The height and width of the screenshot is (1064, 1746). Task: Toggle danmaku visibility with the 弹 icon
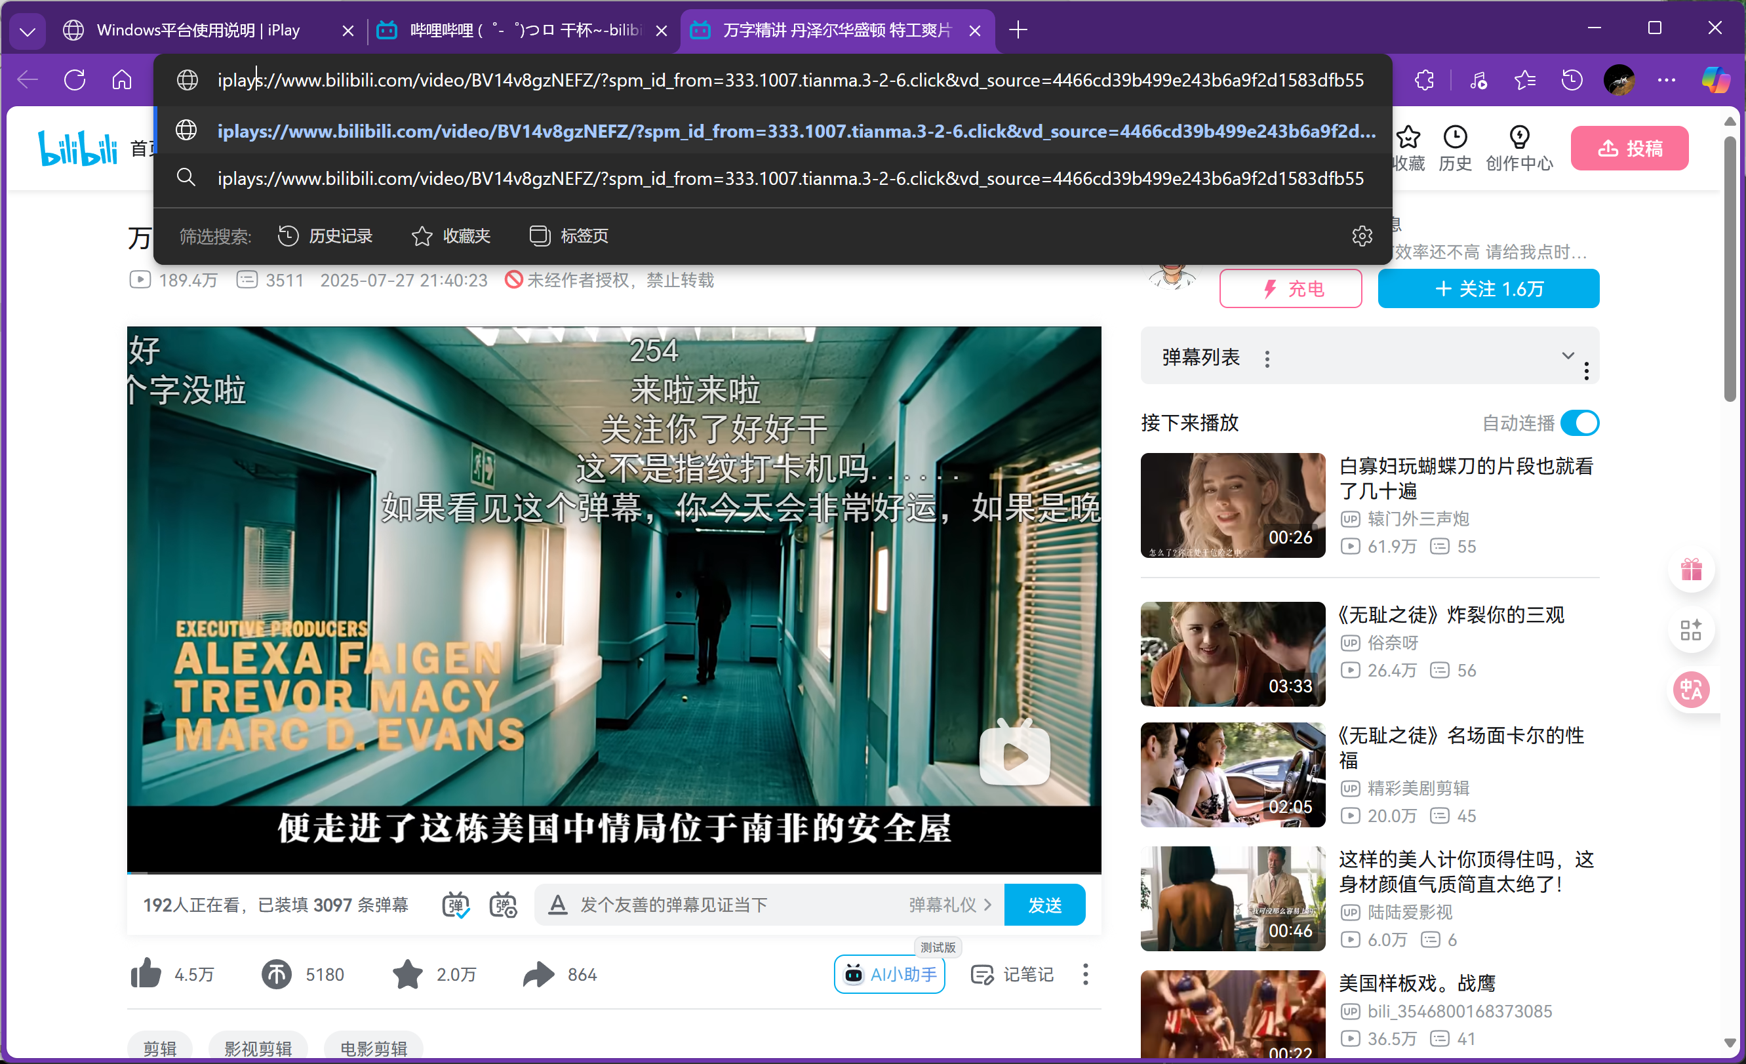click(x=456, y=904)
